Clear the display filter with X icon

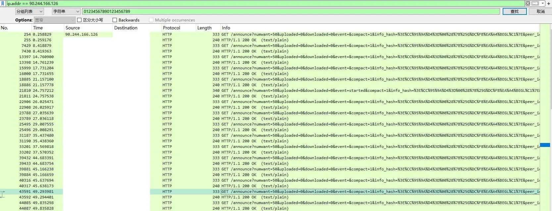click(x=528, y=3)
